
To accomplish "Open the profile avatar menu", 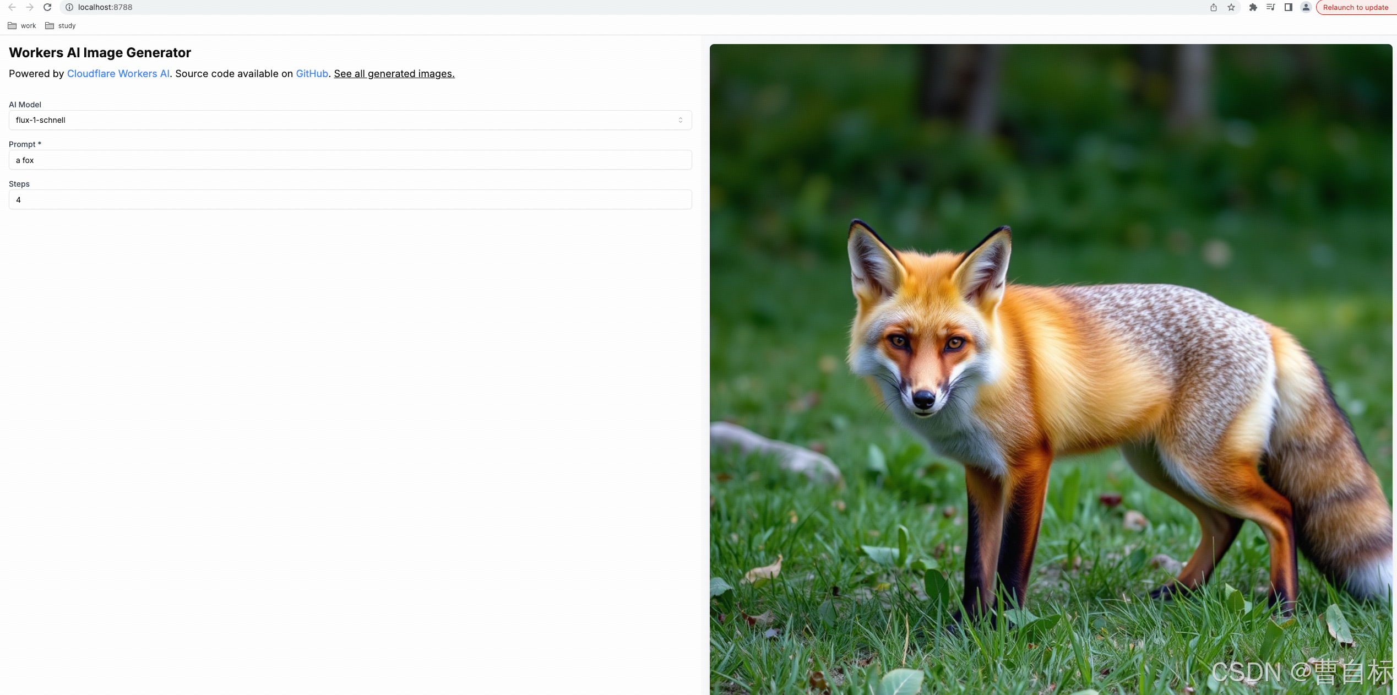I will pyautogui.click(x=1306, y=7).
